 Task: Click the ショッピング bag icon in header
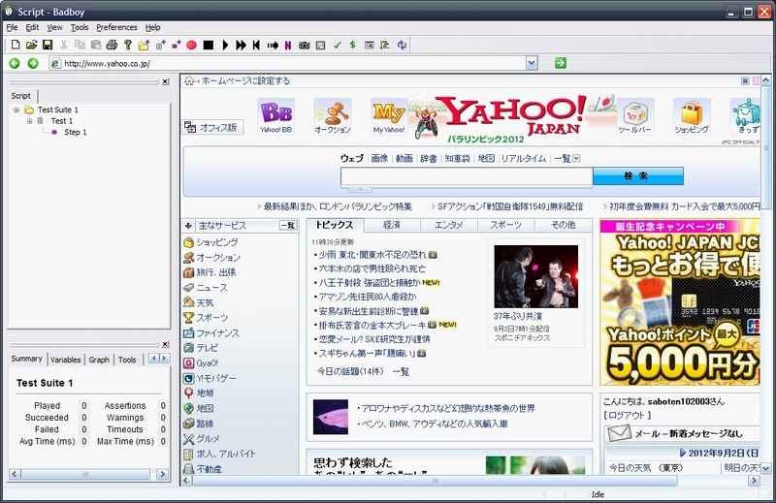tap(692, 116)
